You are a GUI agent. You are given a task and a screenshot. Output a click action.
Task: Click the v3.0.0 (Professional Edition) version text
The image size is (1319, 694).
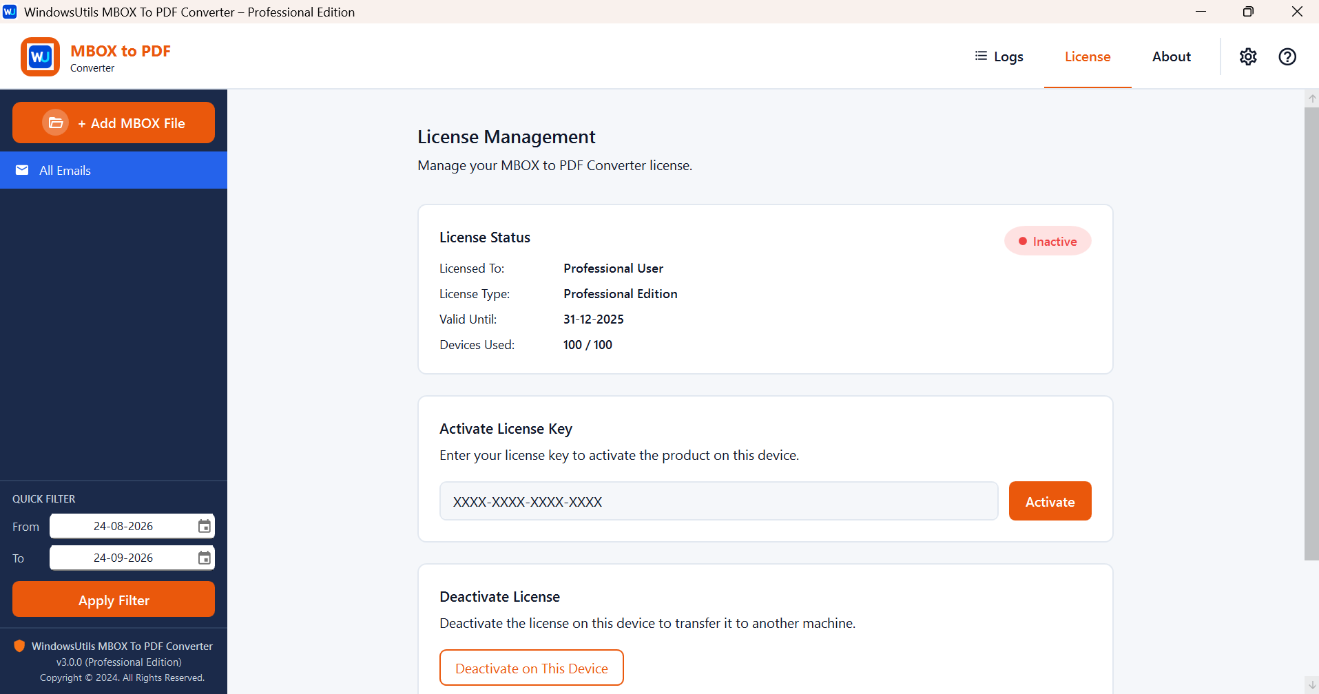(x=119, y=662)
